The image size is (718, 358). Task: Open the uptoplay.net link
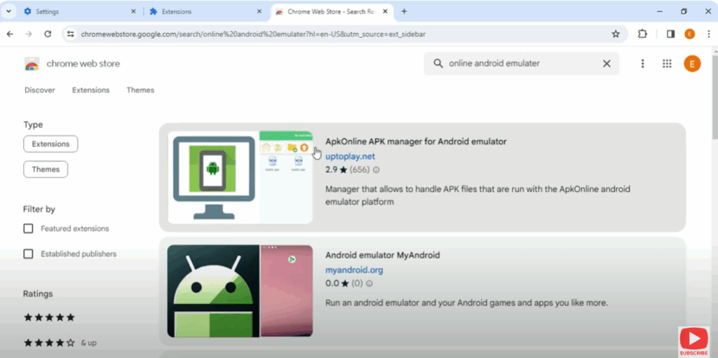pos(350,156)
